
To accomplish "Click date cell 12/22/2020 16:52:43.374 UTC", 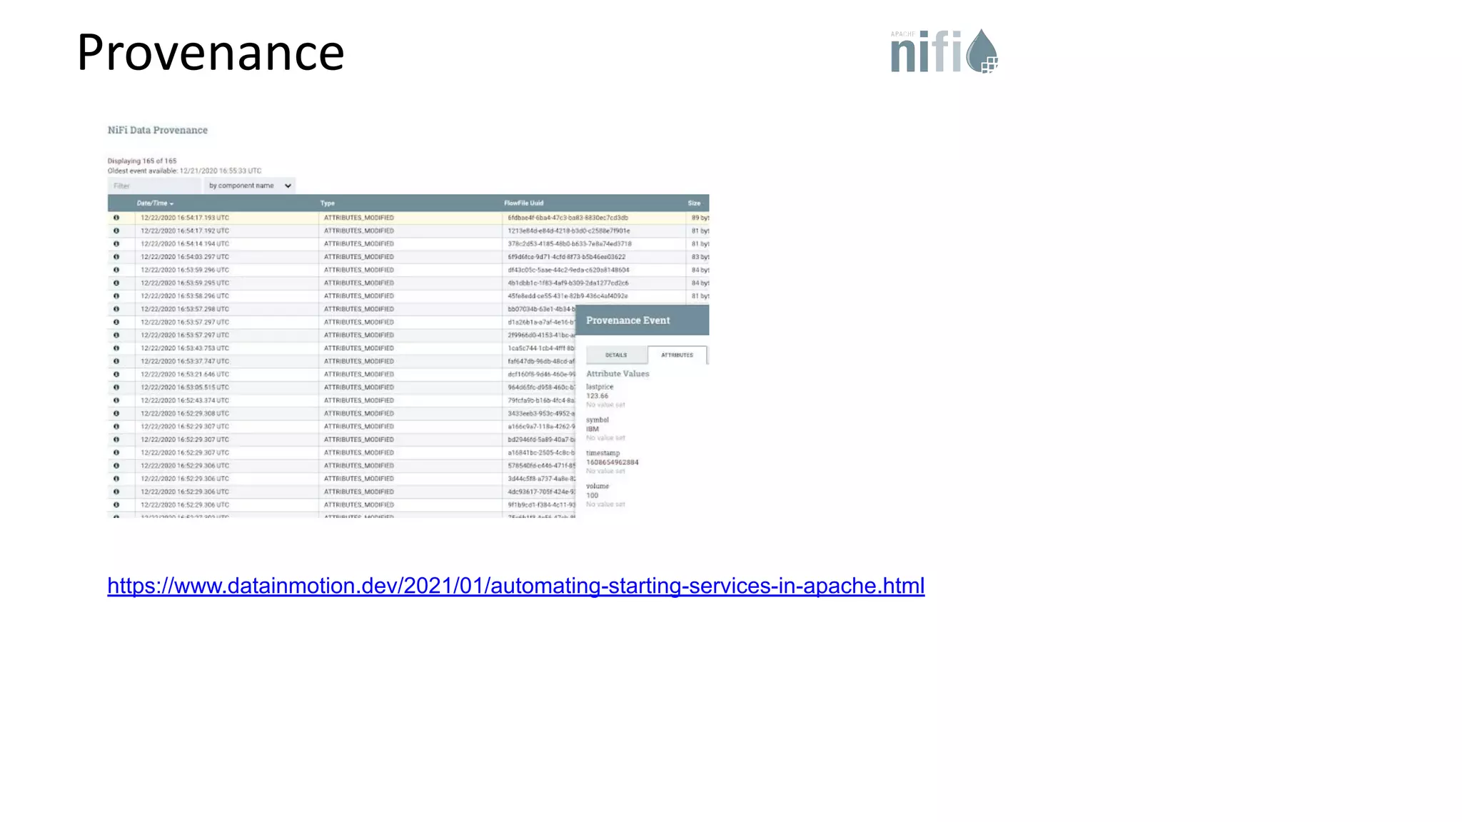I will [185, 400].
